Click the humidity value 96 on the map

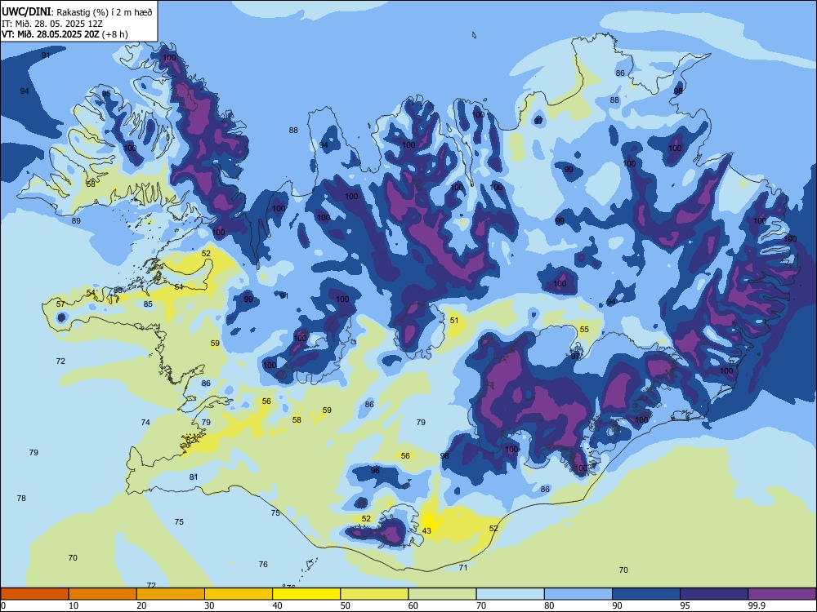(375, 471)
